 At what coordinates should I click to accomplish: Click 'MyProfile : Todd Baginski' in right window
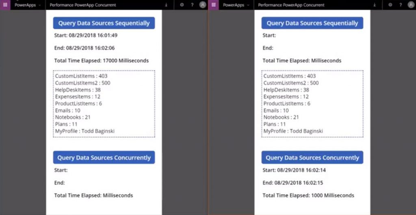click(x=293, y=131)
